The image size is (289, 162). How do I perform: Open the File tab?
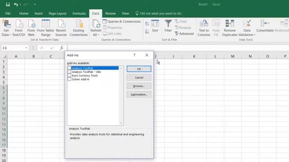click(8, 13)
